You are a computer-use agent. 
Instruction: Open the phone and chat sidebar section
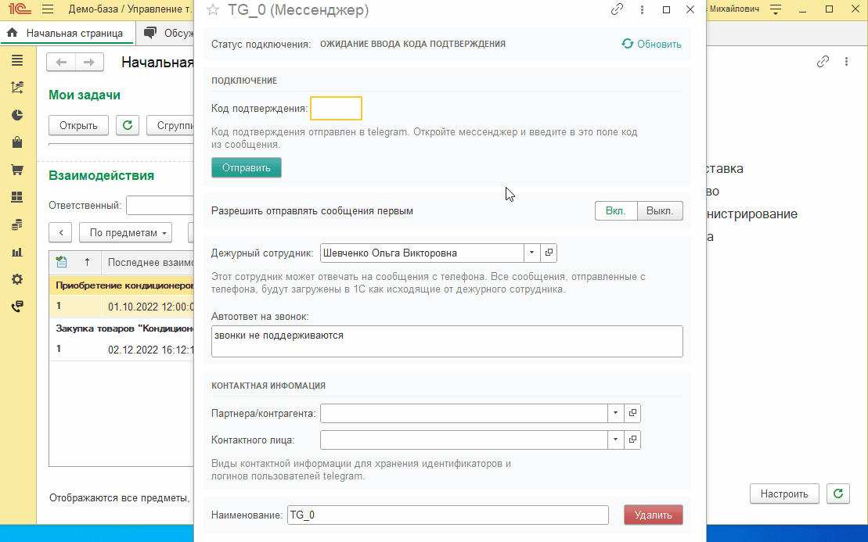coord(17,307)
